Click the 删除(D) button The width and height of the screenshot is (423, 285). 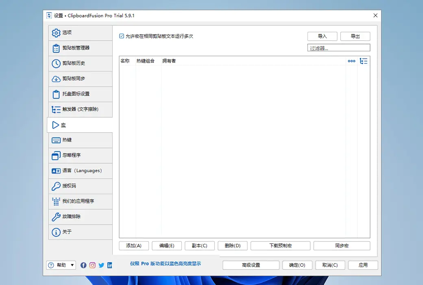[x=233, y=246]
